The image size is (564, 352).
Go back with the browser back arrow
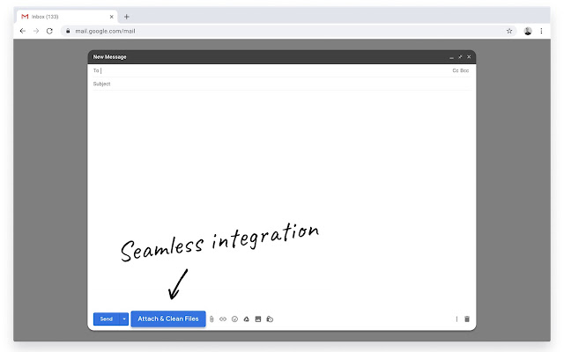pos(23,32)
